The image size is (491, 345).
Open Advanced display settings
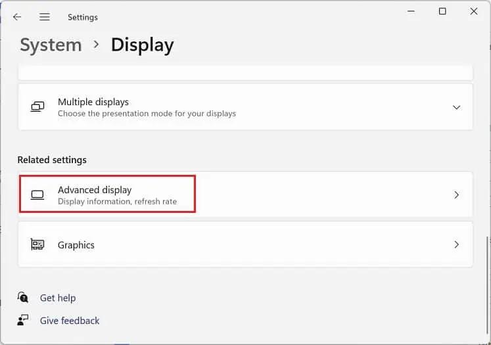(x=245, y=195)
